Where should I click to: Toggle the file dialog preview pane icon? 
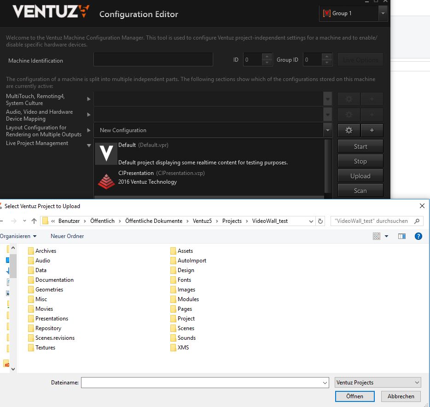coord(402,236)
